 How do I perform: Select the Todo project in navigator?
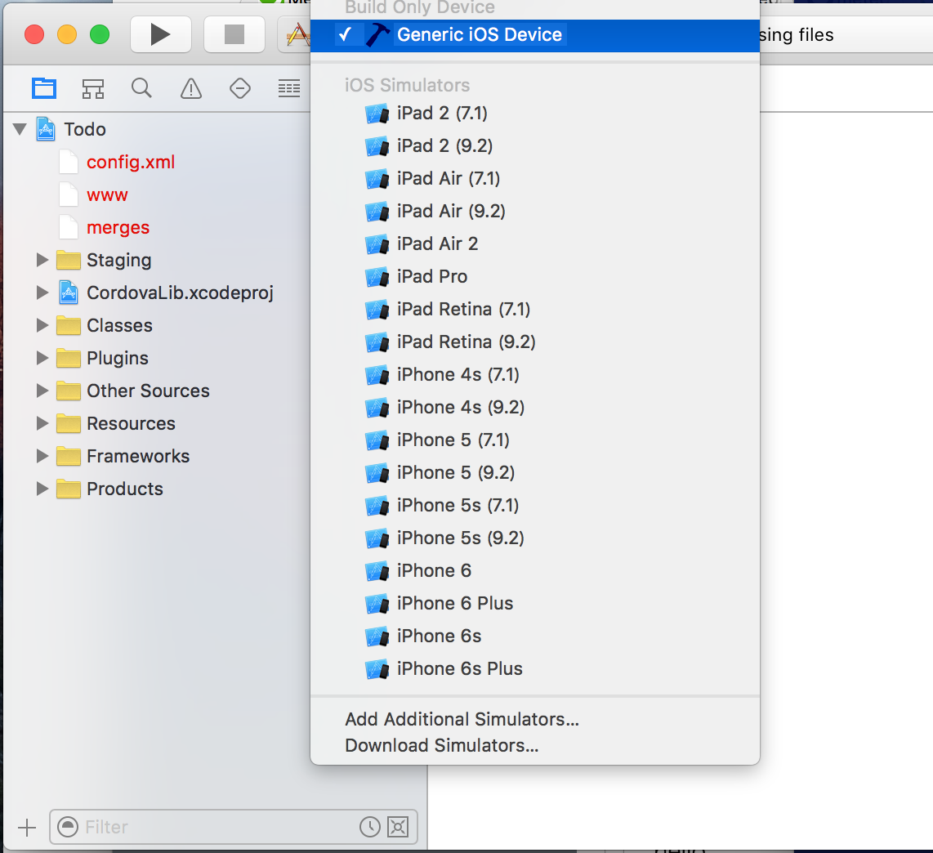85,129
